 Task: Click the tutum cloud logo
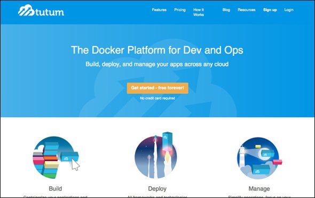(41, 11)
